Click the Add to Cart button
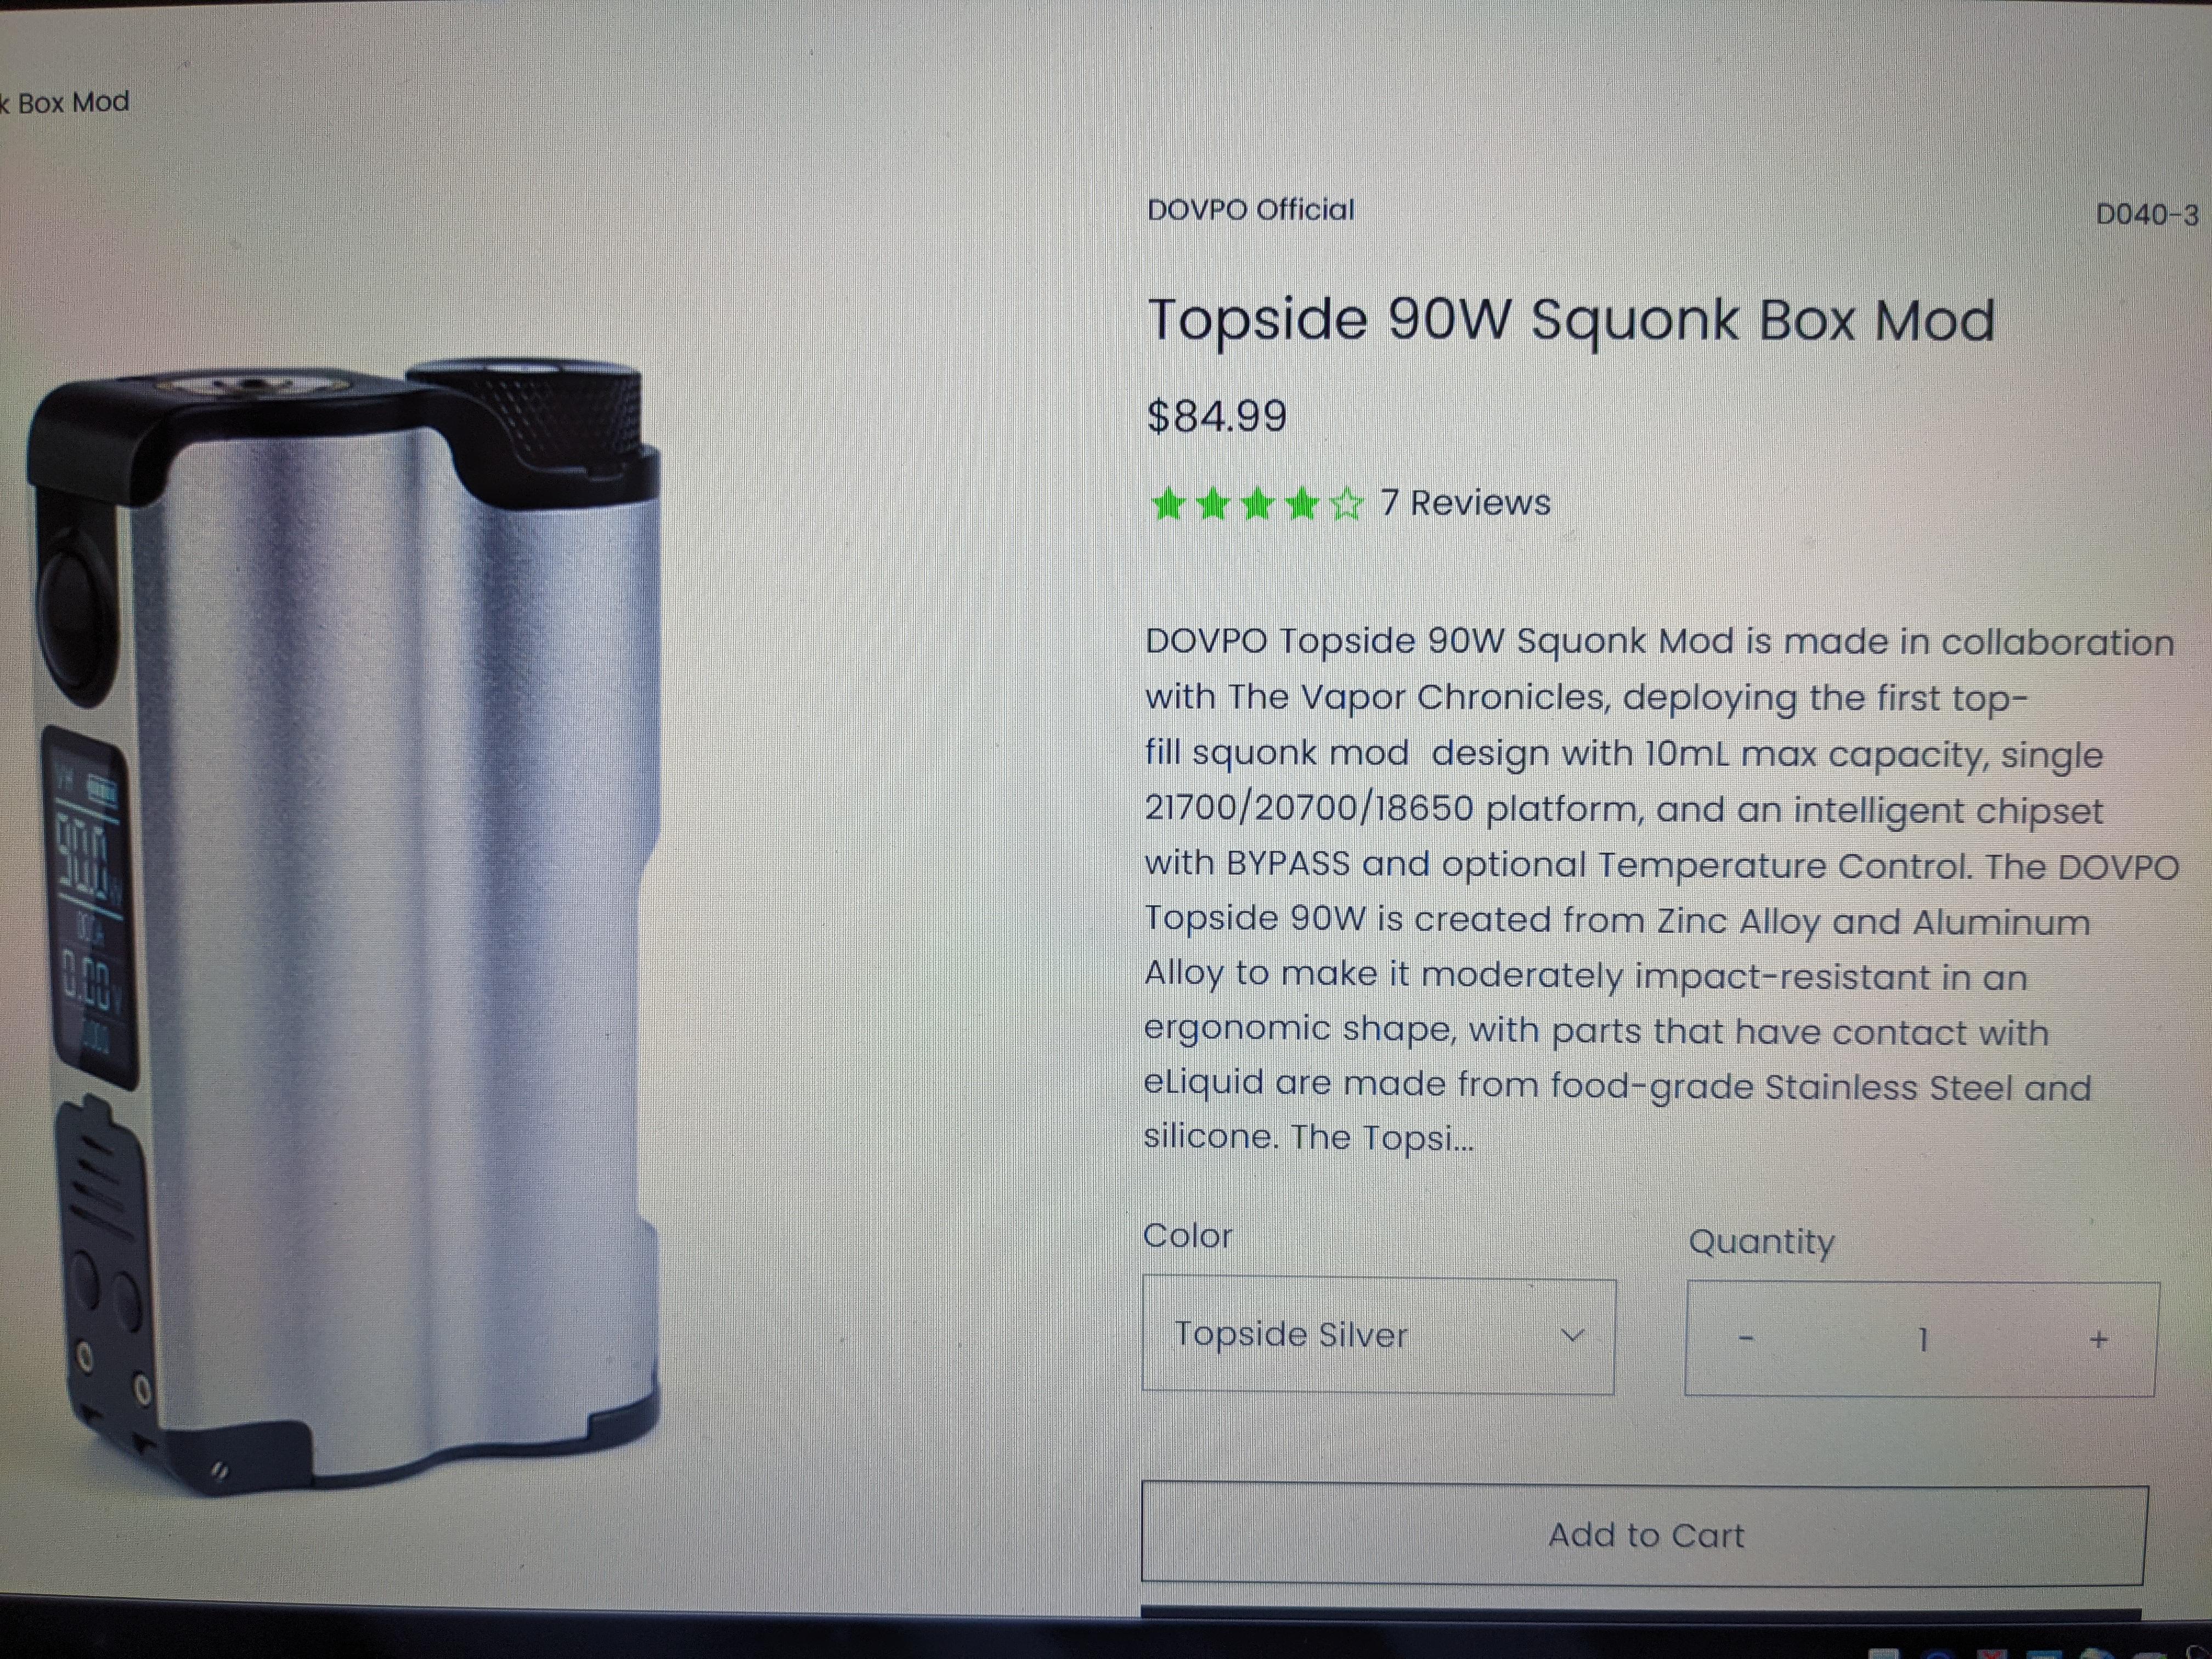The width and height of the screenshot is (2212, 1659). (1645, 1535)
